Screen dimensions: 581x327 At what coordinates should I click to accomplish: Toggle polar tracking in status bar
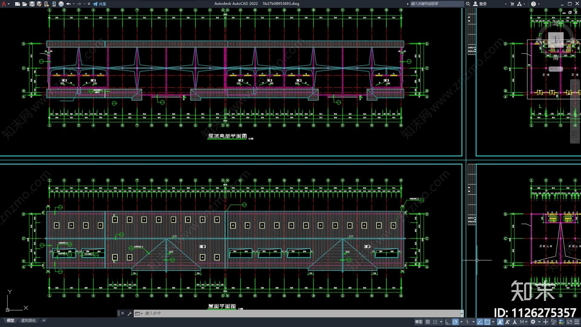(455, 322)
